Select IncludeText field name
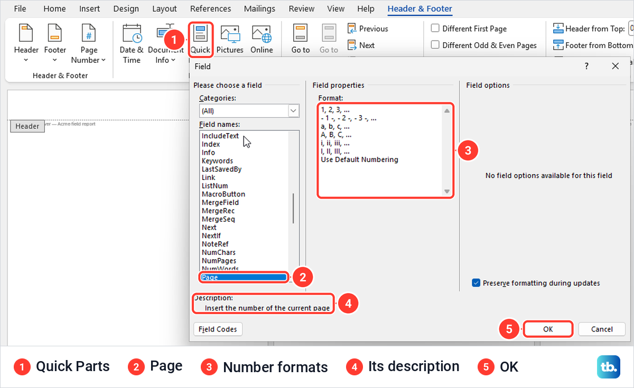This screenshot has width=634, height=388. (220, 136)
